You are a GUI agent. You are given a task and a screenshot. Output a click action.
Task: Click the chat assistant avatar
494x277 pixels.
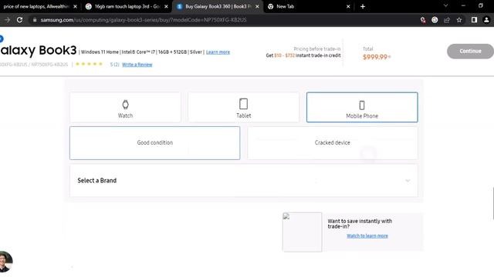5,262
